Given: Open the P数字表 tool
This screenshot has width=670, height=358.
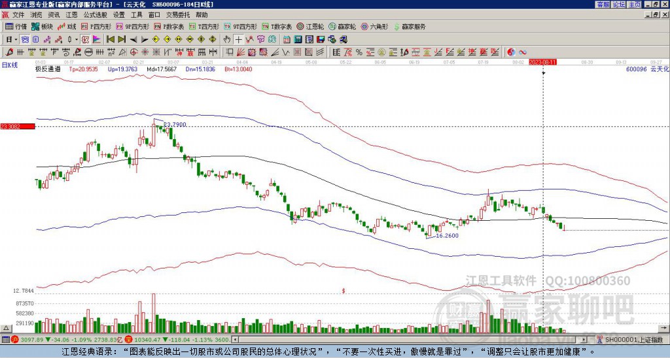Looking at the screenshot, I should [169, 26].
